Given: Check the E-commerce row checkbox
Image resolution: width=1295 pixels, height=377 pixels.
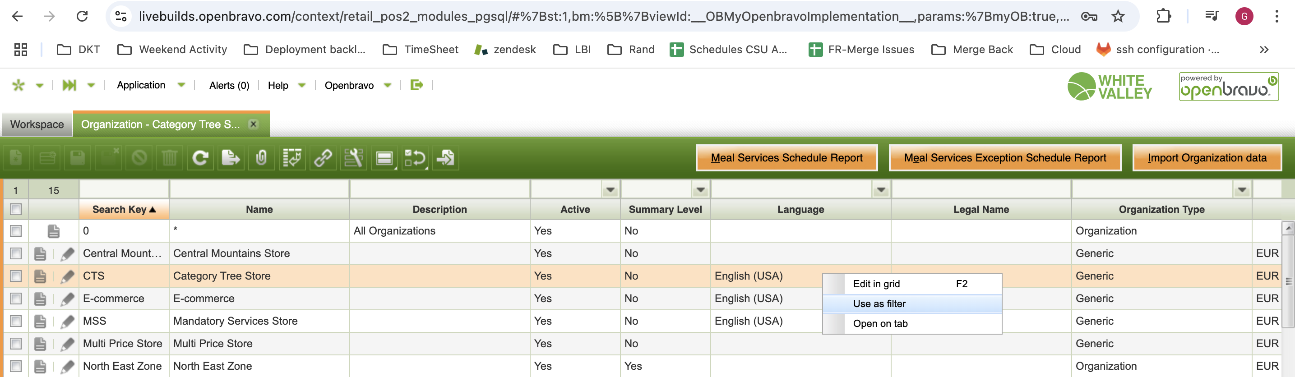Looking at the screenshot, I should tap(16, 299).
